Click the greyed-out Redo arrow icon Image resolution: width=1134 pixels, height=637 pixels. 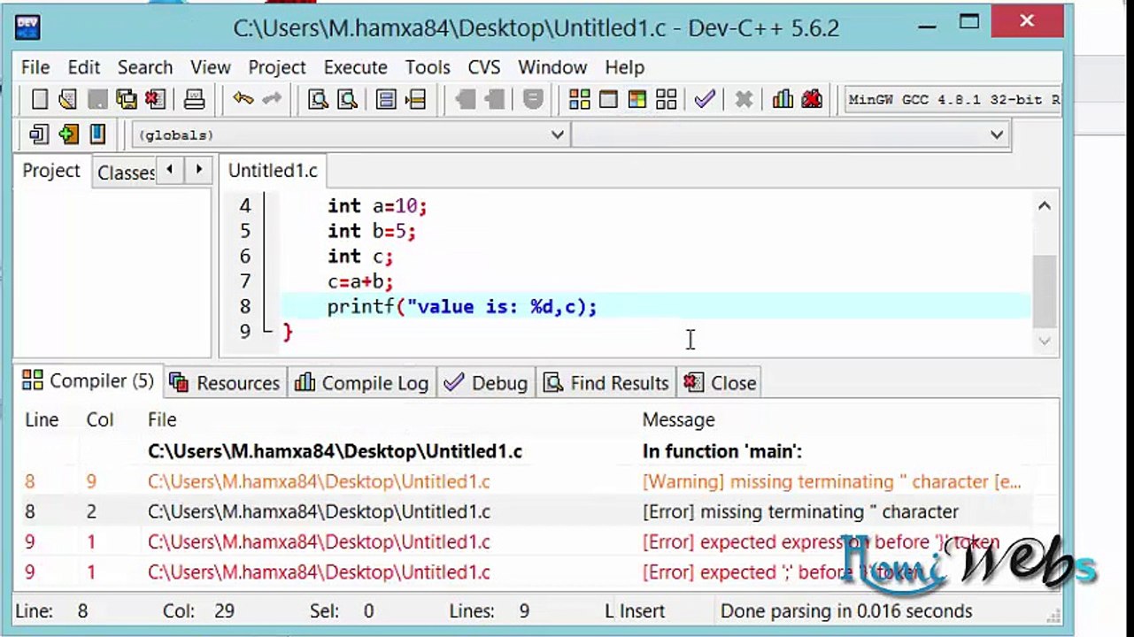272,99
